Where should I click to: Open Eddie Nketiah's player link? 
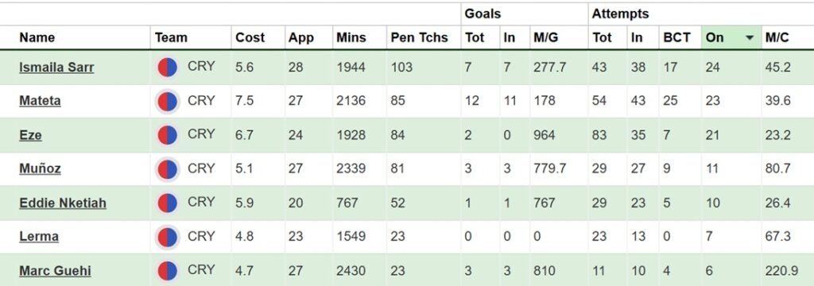point(63,203)
